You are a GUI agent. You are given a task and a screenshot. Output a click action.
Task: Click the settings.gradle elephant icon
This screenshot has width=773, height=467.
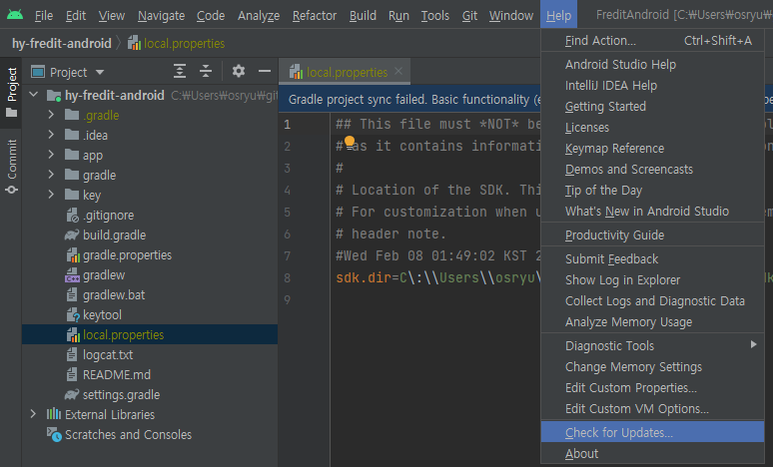[72, 394]
